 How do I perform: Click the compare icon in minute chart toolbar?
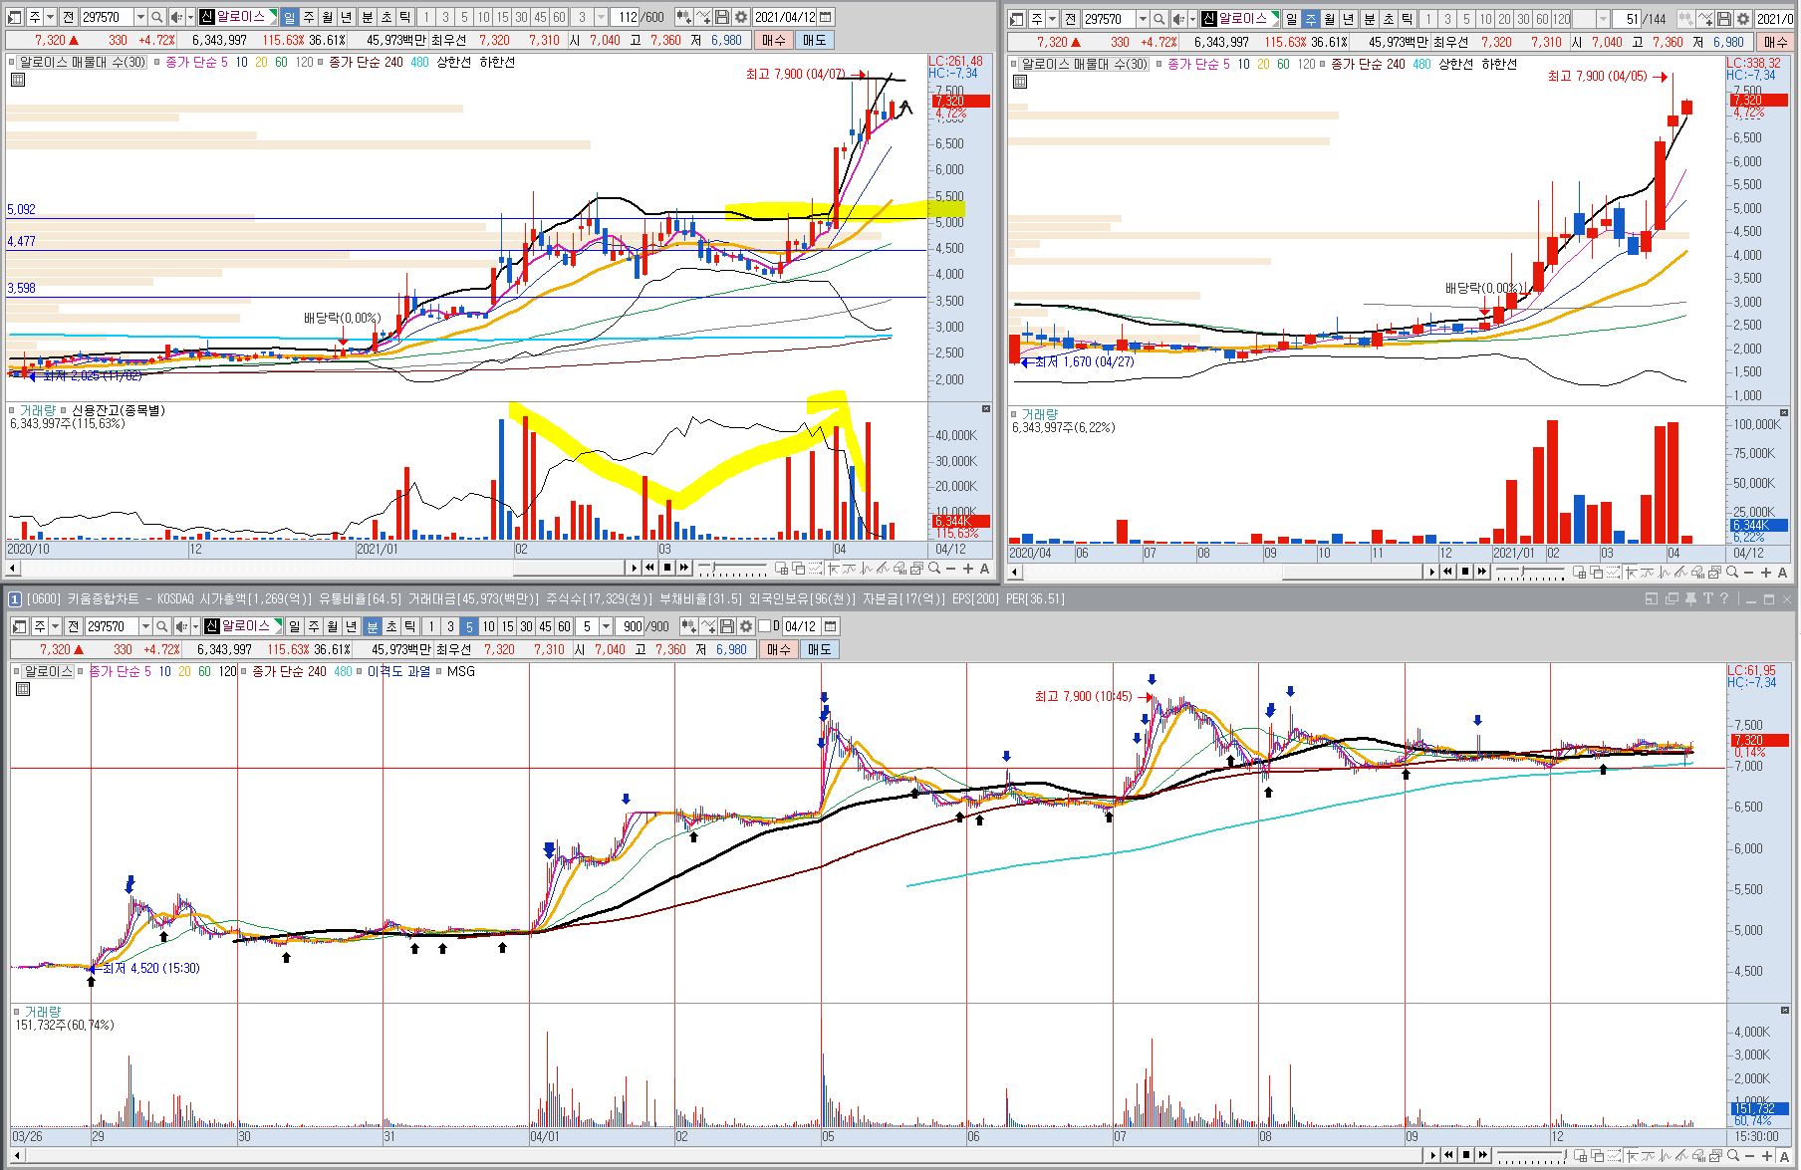coord(689,626)
